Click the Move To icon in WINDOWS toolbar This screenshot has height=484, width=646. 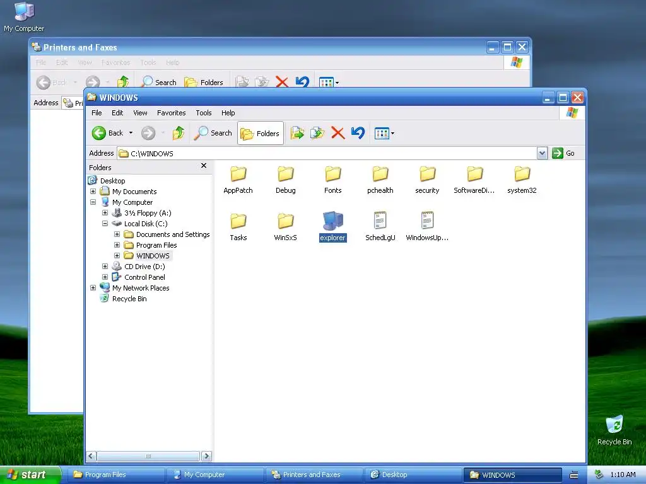[x=297, y=133]
